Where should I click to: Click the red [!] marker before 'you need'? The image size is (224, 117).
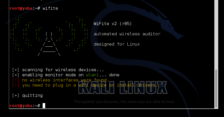click(x=15, y=85)
